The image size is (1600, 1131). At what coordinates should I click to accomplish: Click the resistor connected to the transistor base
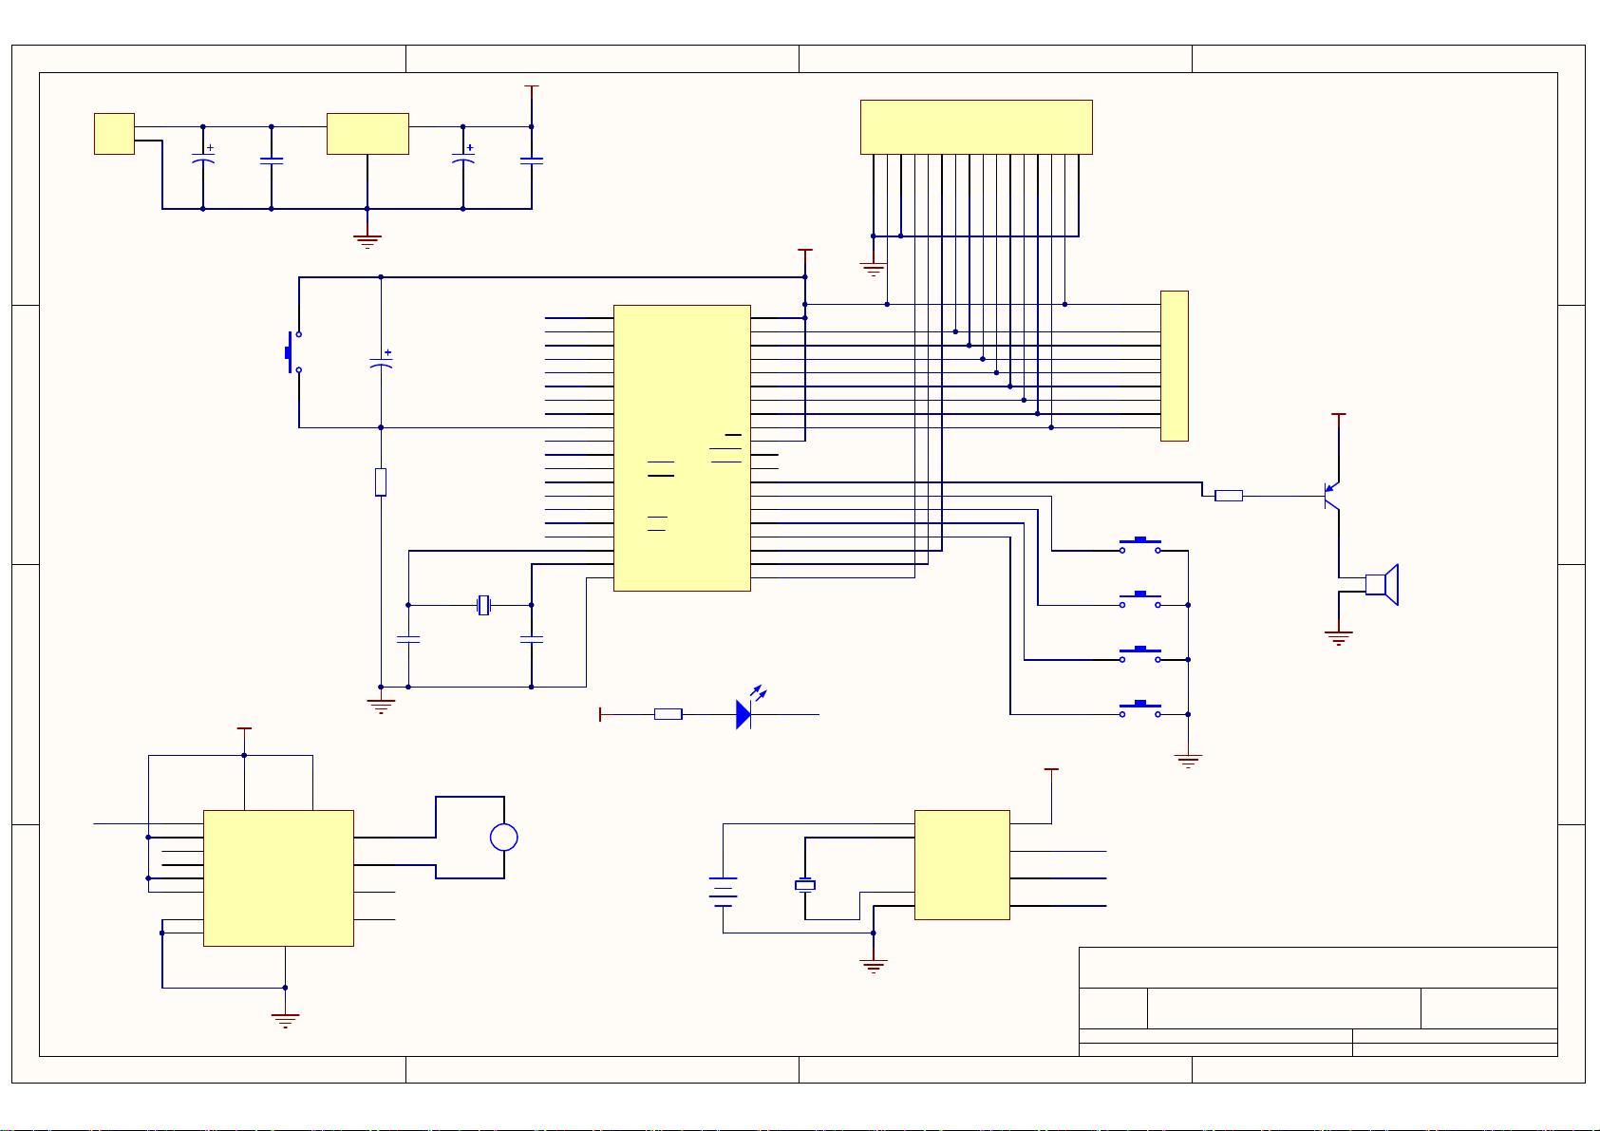click(x=1229, y=496)
